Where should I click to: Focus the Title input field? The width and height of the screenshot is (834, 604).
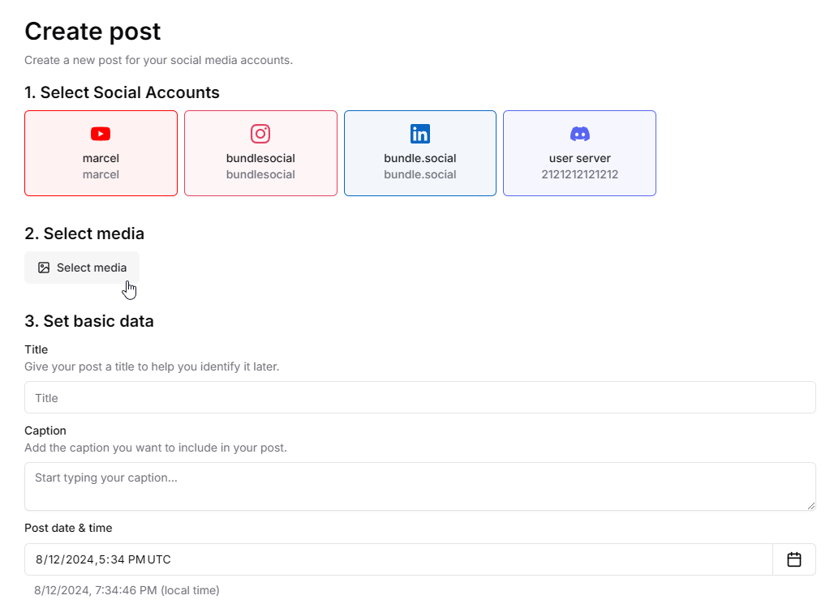click(x=420, y=397)
